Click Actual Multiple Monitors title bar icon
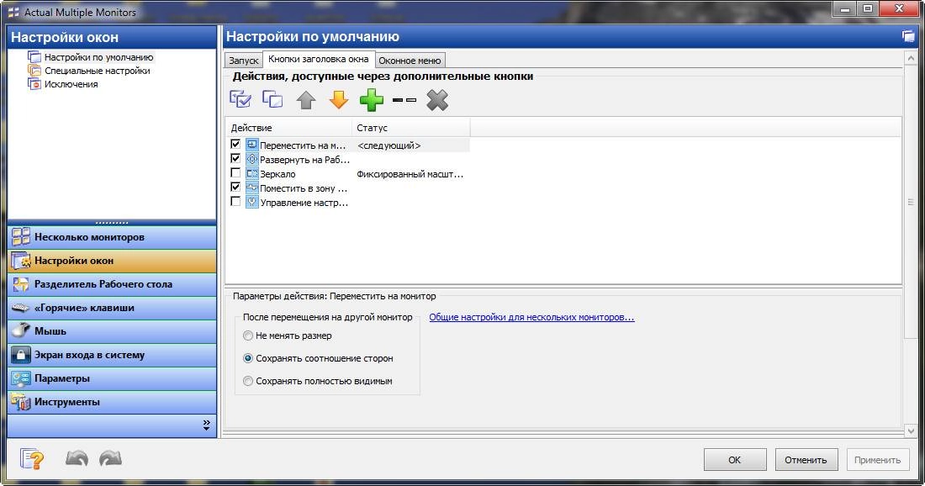 [13, 12]
